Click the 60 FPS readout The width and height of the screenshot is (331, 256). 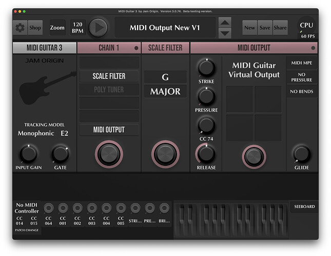[308, 36]
